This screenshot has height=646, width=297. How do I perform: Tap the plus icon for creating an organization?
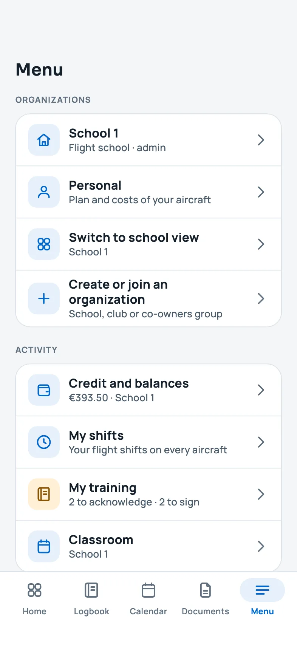click(44, 298)
